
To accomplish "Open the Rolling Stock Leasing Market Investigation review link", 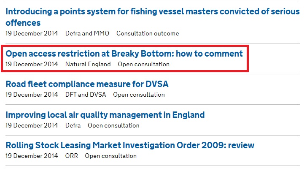I will click(x=130, y=145).
